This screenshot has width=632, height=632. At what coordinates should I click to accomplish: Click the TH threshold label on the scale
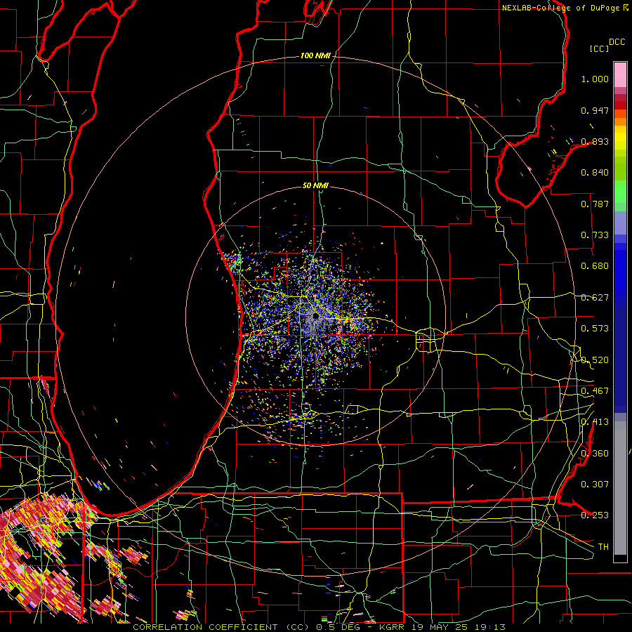click(603, 547)
